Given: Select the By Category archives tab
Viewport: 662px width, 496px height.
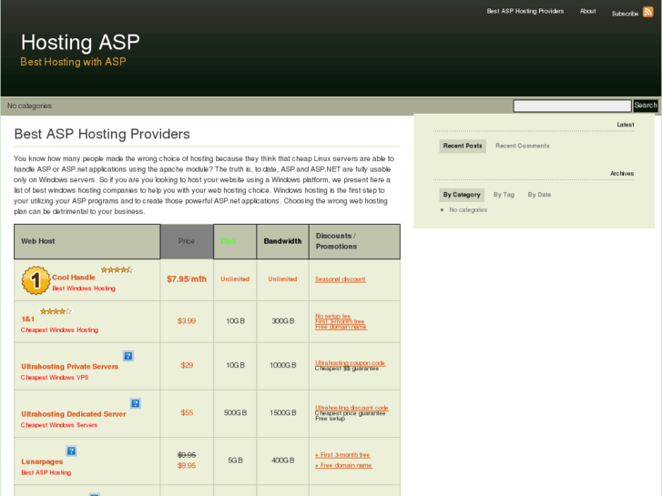Looking at the screenshot, I should (x=462, y=195).
